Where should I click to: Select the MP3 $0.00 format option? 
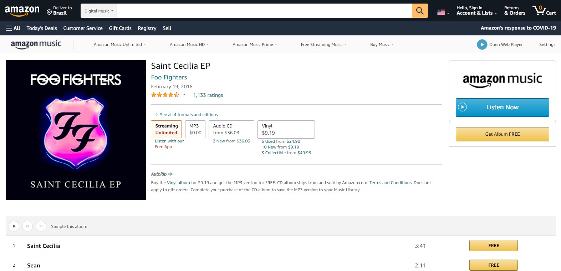(x=195, y=129)
